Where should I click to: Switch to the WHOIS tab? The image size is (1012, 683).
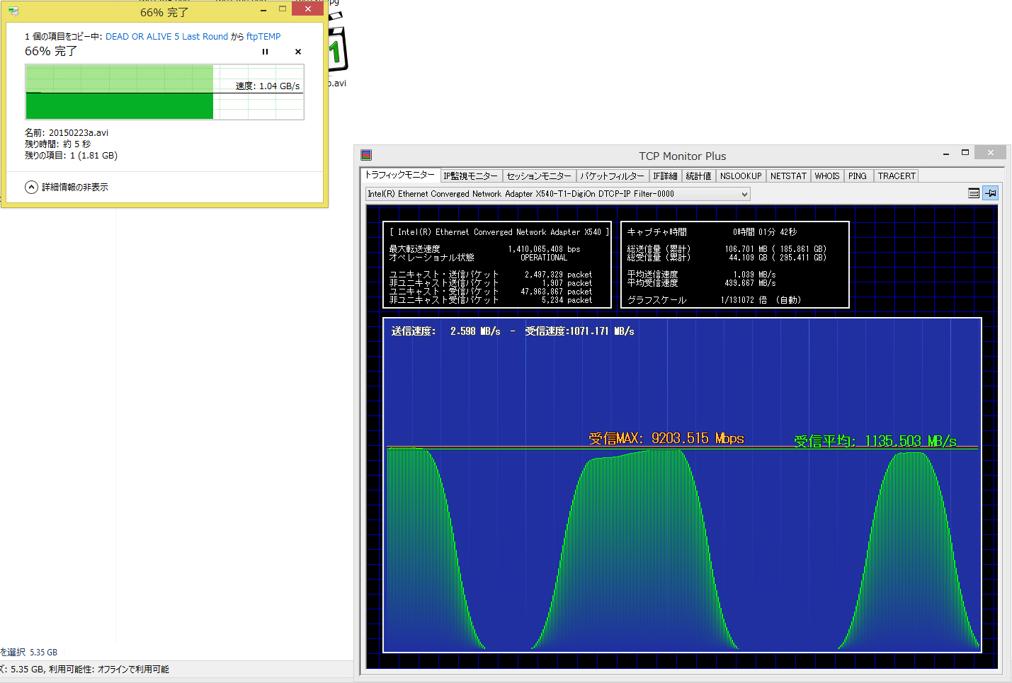[x=826, y=176]
